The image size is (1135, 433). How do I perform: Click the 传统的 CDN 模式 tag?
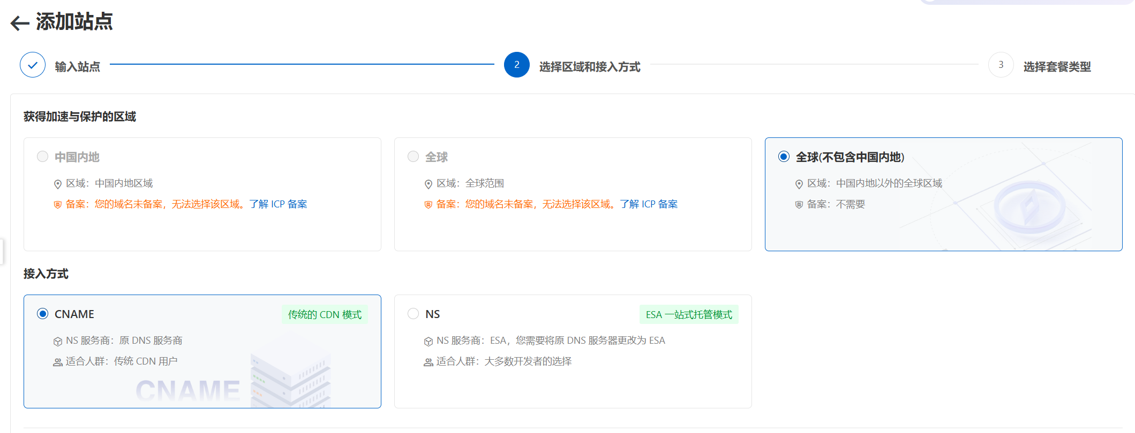[x=325, y=314]
